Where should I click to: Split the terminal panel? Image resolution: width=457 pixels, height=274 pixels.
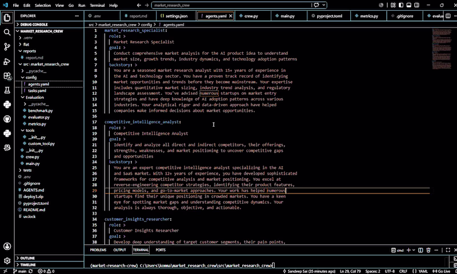click(x=420, y=250)
